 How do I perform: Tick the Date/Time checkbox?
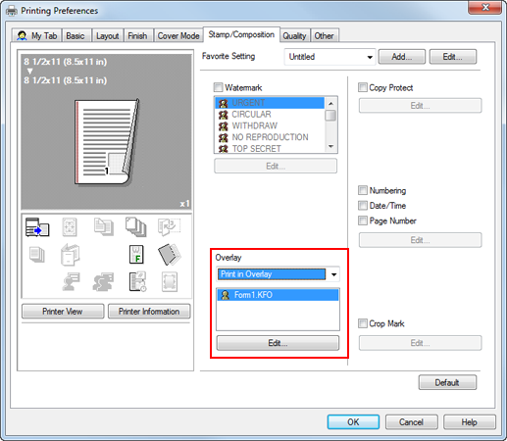pos(363,206)
